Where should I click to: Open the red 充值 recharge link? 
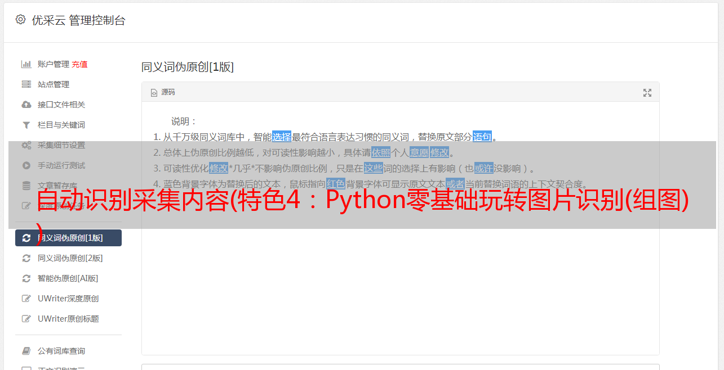[79, 64]
